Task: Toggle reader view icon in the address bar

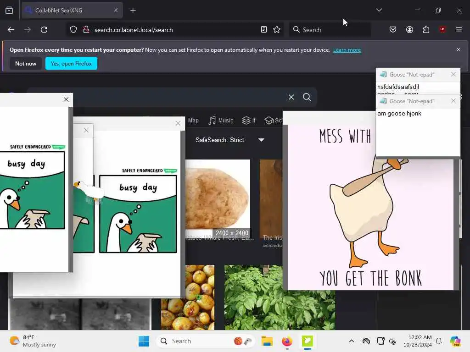Action: point(264,29)
